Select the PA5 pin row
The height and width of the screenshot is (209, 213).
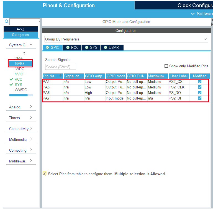click(126, 87)
